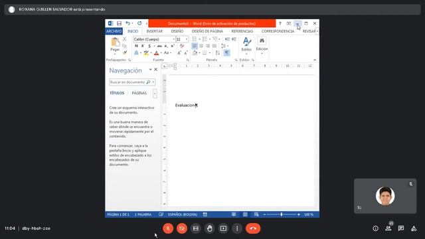Image resolution: width=425 pixels, height=239 pixels.
Task: Click the present now screen button
Action: [x=223, y=228]
